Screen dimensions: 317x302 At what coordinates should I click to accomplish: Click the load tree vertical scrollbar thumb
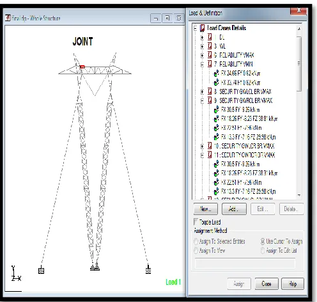pos(299,64)
